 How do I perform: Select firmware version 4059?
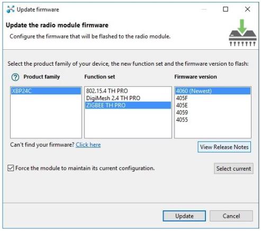213,112
